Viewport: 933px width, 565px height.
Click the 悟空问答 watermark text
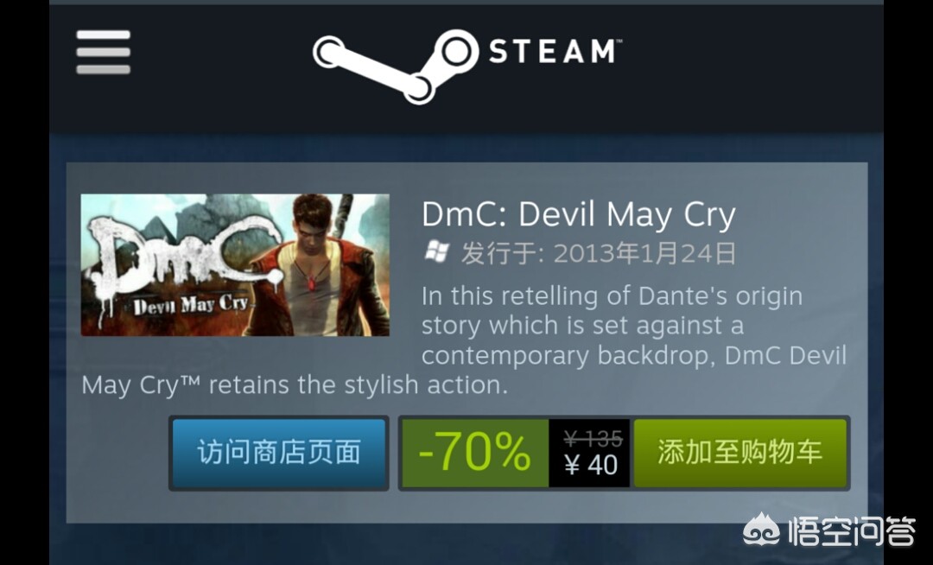point(852,530)
